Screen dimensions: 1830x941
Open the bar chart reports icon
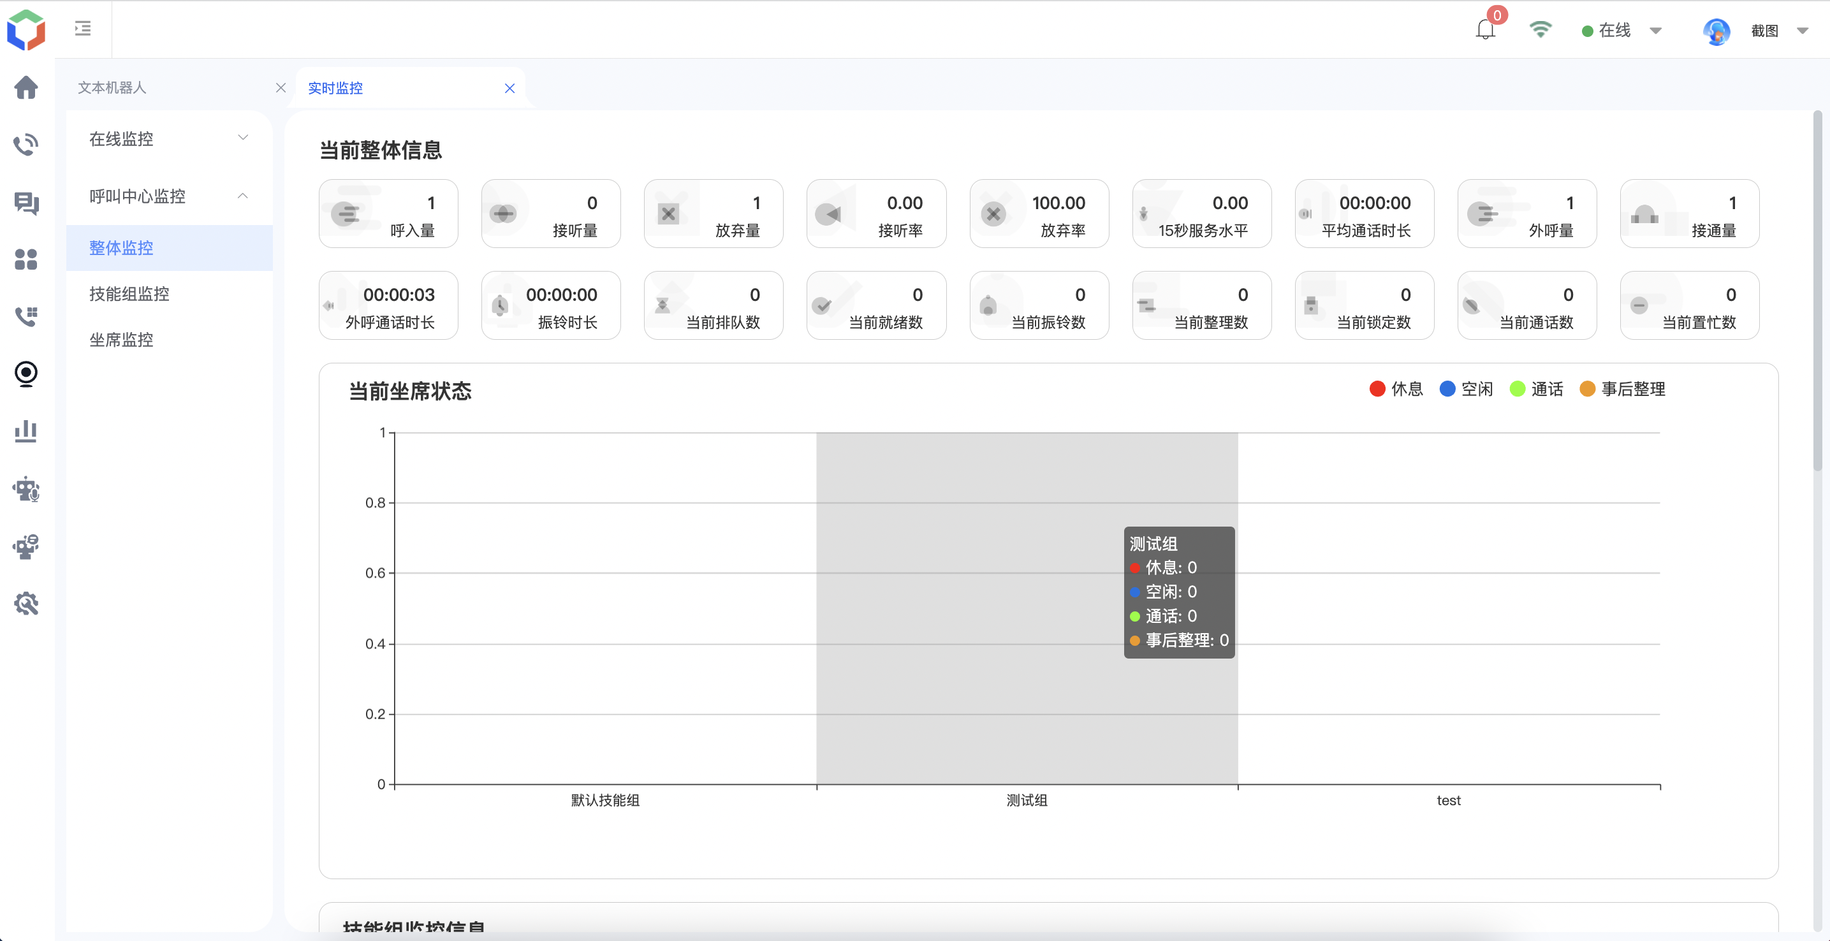[26, 431]
